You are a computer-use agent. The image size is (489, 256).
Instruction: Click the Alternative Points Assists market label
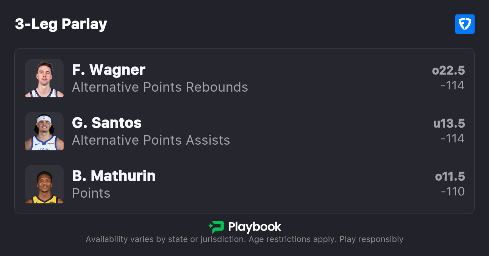(151, 140)
